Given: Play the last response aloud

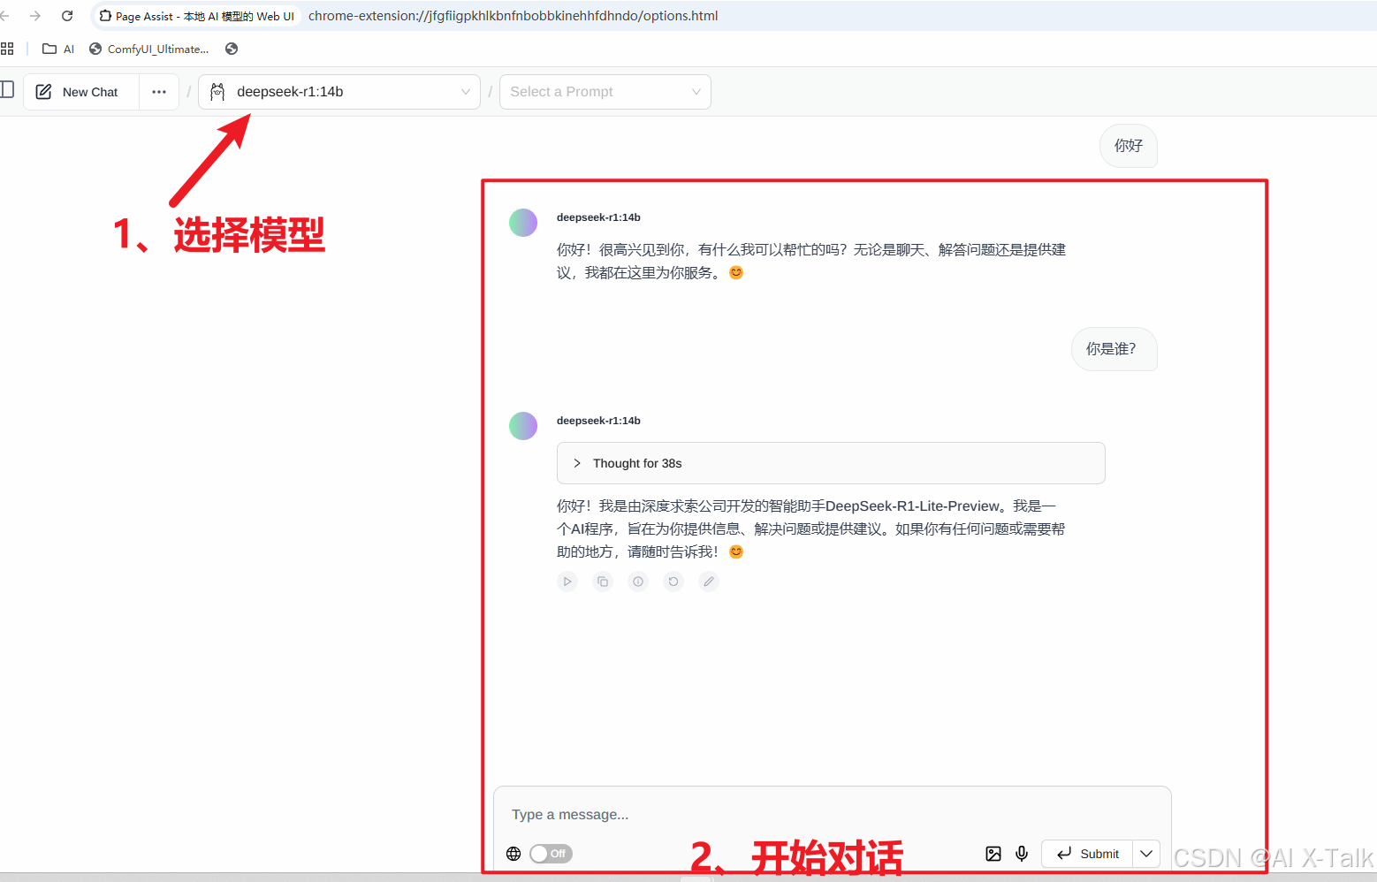Looking at the screenshot, I should [567, 582].
